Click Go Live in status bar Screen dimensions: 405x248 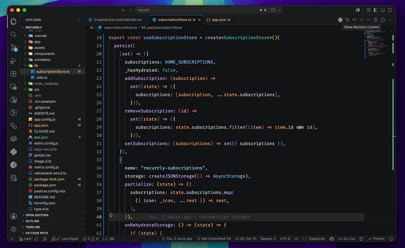[347, 239]
